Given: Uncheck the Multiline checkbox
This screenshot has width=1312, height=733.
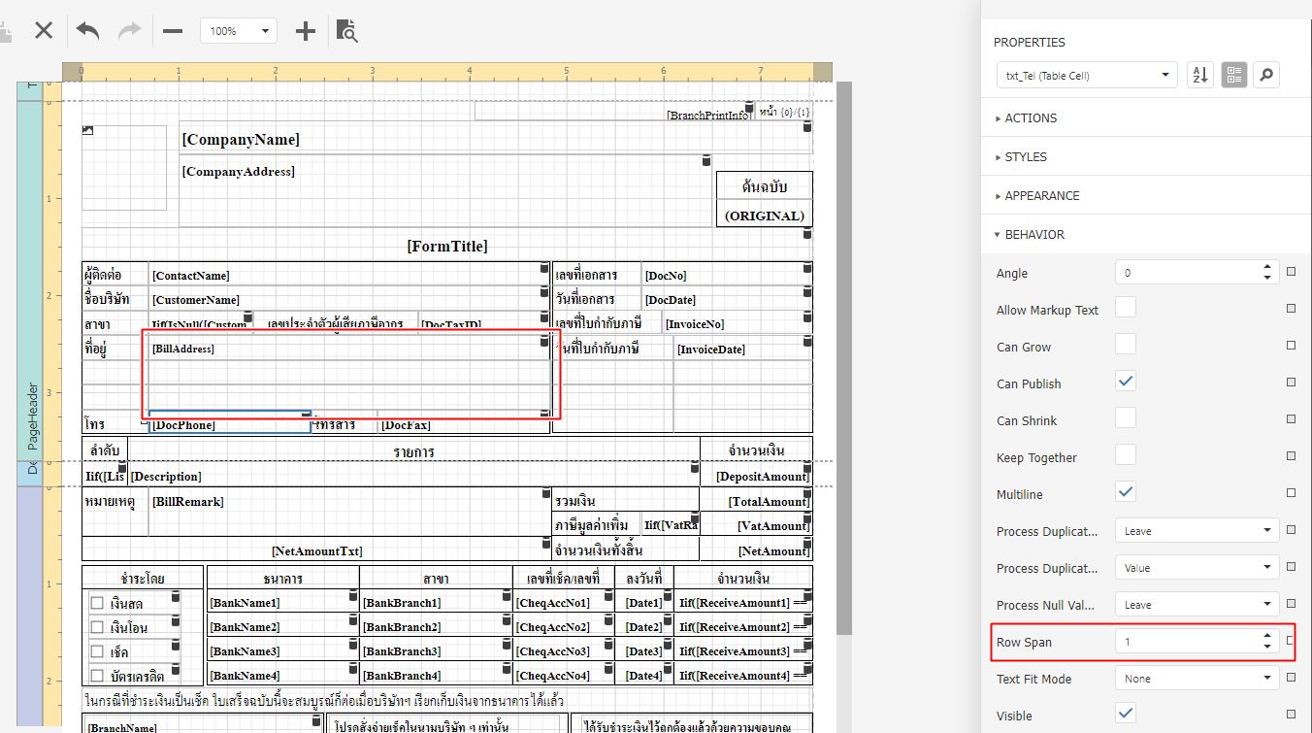Looking at the screenshot, I should pos(1126,492).
